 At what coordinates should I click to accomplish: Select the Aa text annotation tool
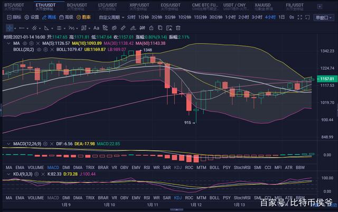point(96,28)
